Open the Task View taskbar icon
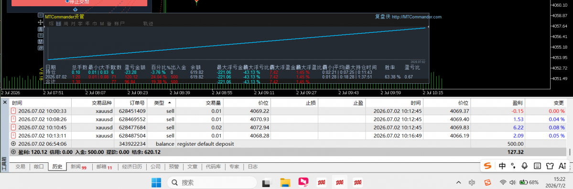 point(267,182)
